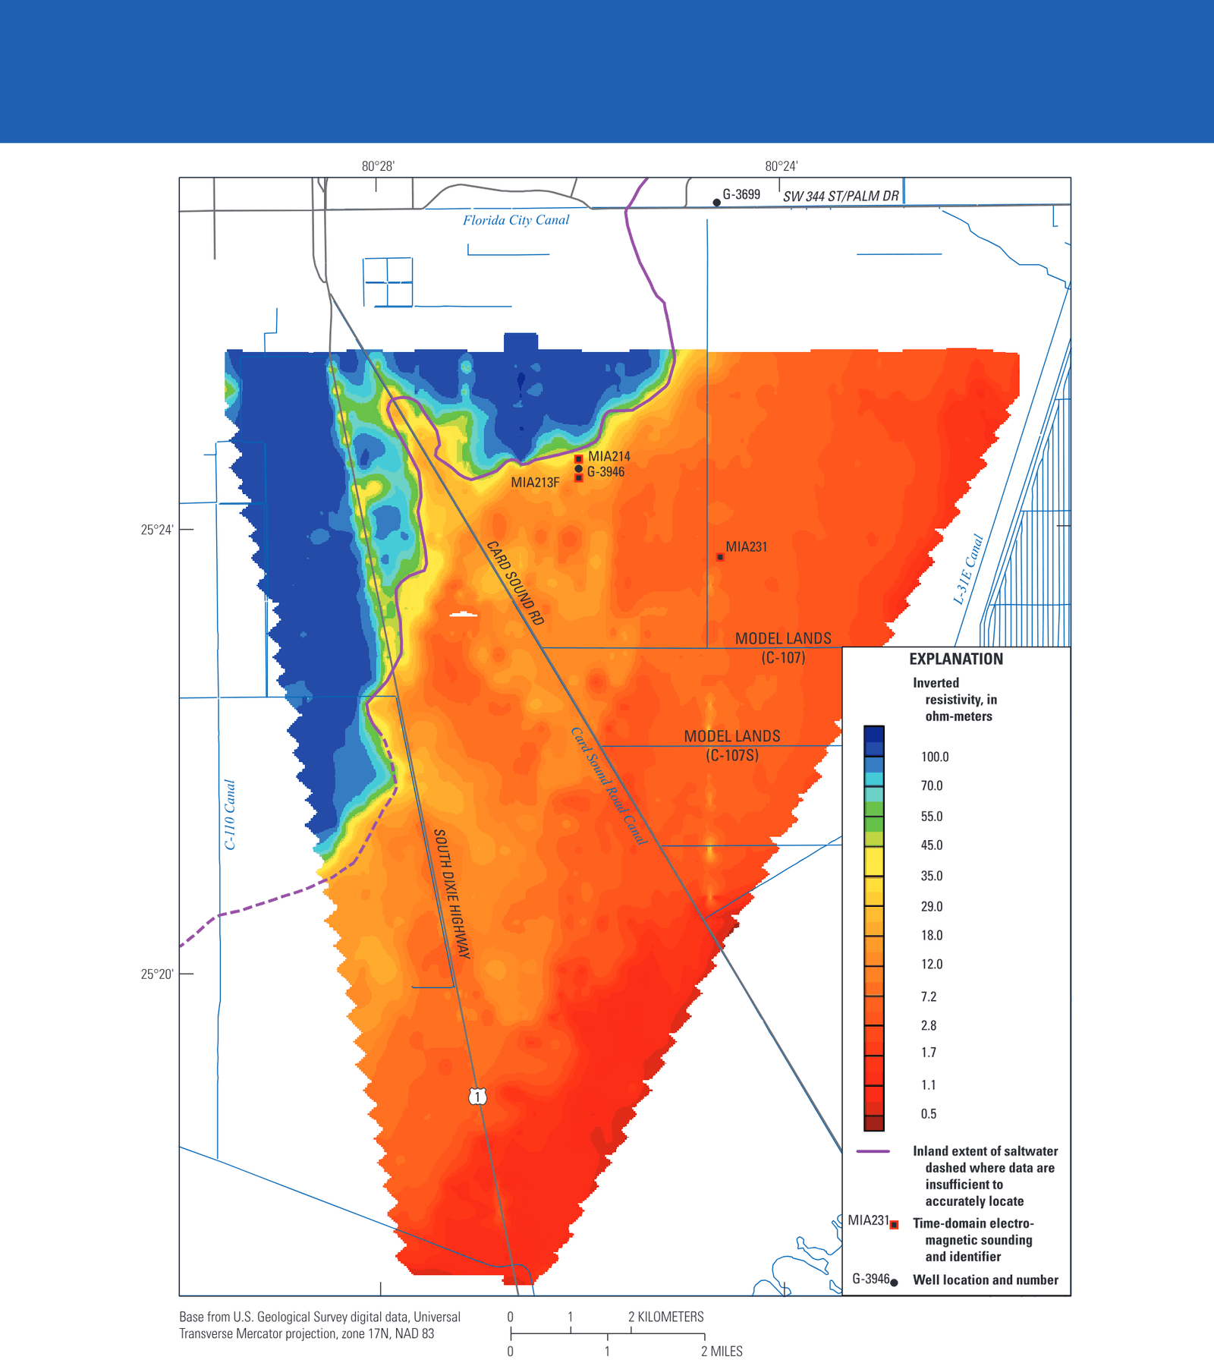Click the C-110 Canal label
This screenshot has height=1366, width=1214.
coord(230,814)
